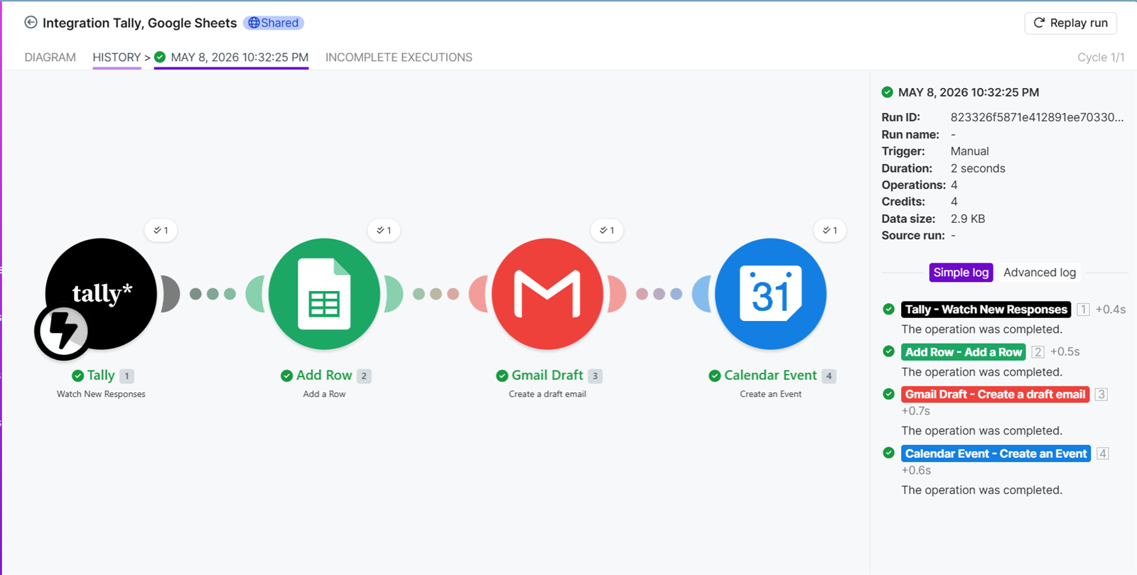Click the module number 3 box in log
Viewport: 1137px width, 575px height.
(1101, 394)
